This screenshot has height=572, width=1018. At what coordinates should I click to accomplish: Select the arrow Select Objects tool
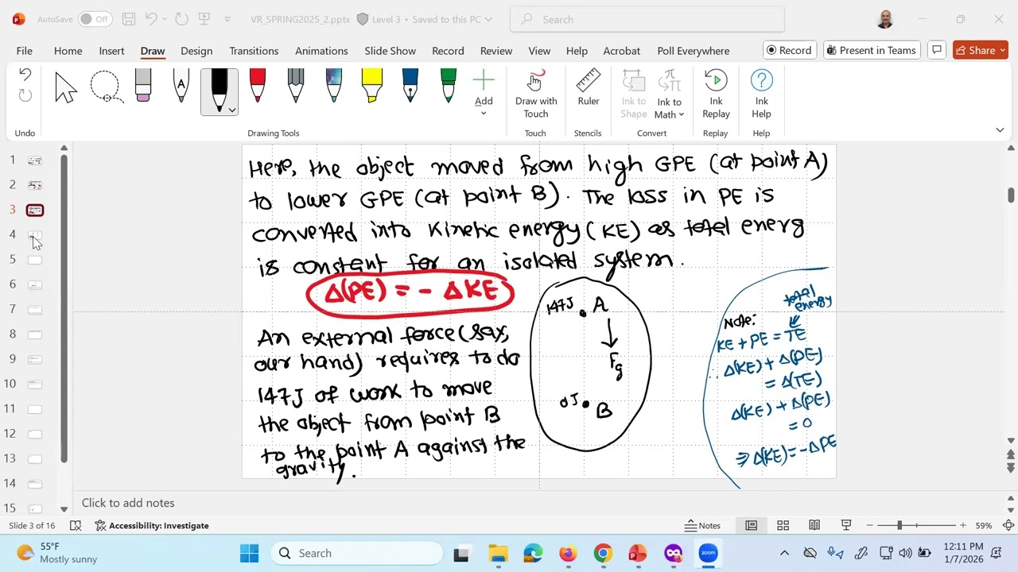[x=66, y=87]
